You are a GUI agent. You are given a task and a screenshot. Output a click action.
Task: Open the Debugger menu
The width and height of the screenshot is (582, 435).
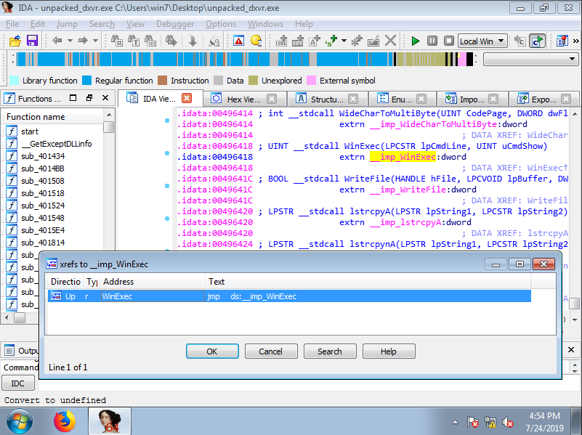175,24
